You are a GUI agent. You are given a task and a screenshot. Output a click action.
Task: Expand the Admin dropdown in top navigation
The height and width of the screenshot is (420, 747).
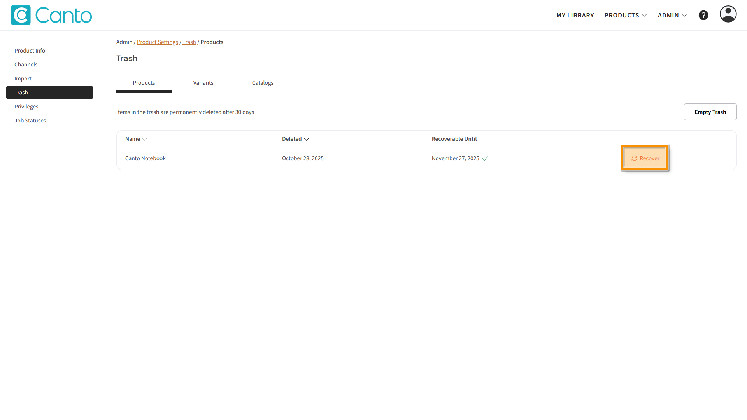click(x=672, y=15)
